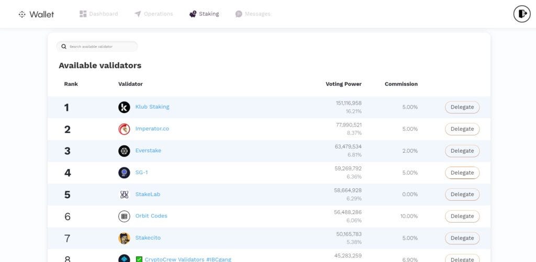Click the 8.37% voting share
The width and height of the screenshot is (536, 262).
pyautogui.click(x=354, y=133)
